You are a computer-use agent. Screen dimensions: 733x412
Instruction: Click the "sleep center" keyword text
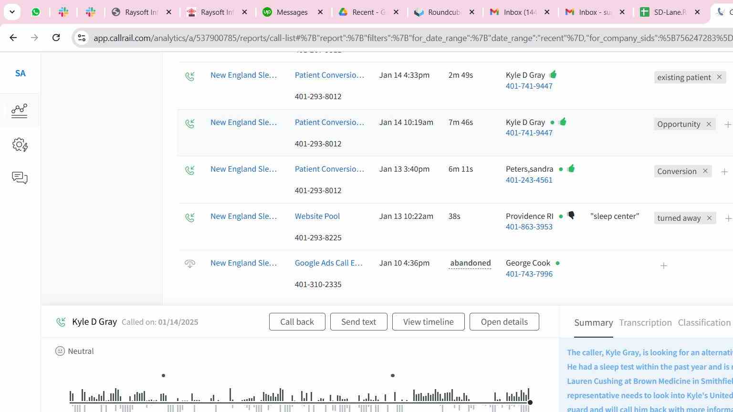tap(615, 216)
